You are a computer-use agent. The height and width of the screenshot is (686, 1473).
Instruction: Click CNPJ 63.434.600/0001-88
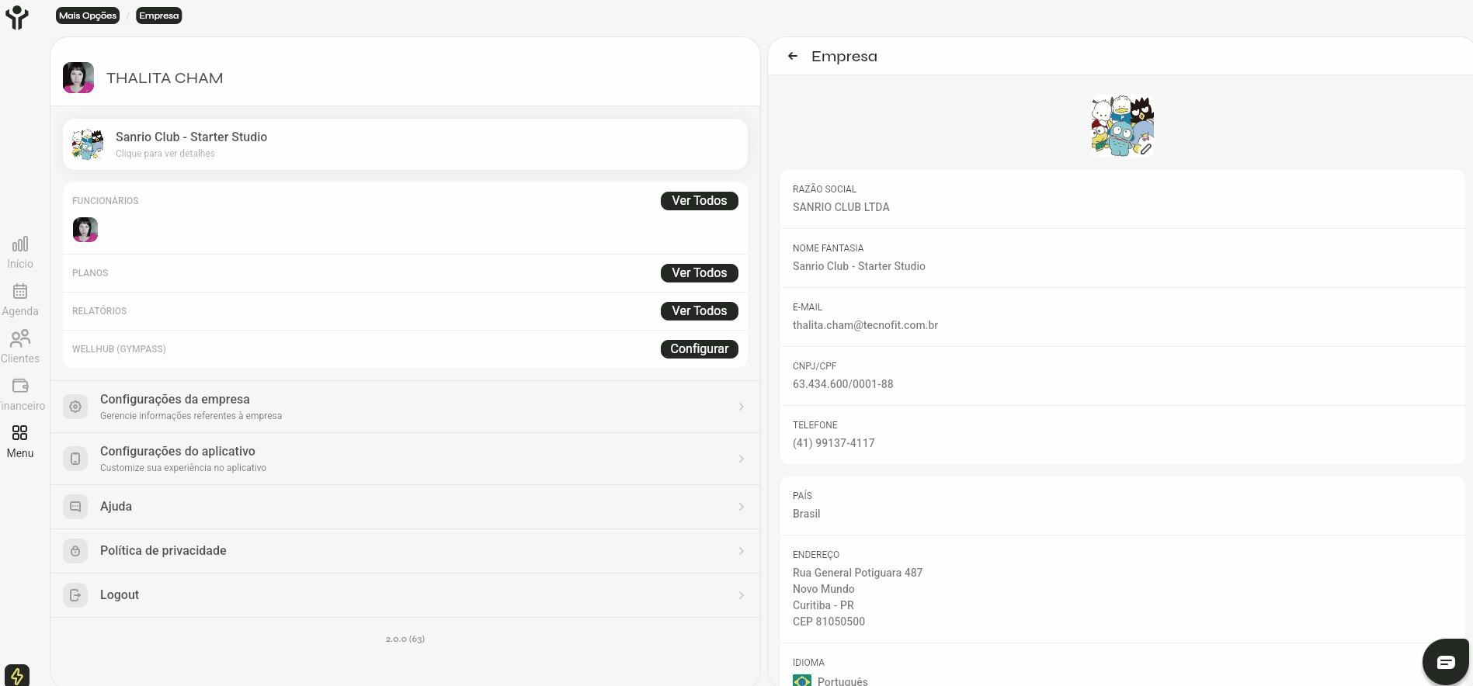[x=843, y=384]
